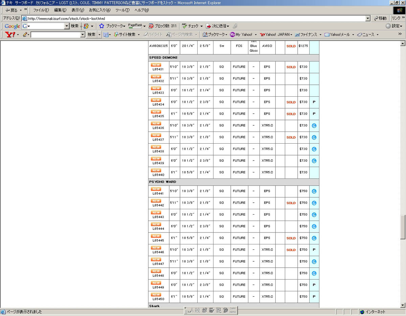Click the blue G icon in the L65444 row
This screenshot has height=316, width=406.
click(x=314, y=226)
